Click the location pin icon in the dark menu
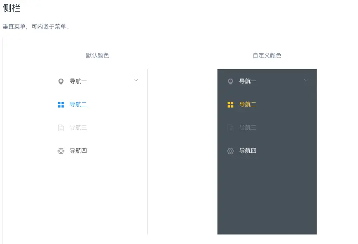 pyautogui.click(x=230, y=81)
